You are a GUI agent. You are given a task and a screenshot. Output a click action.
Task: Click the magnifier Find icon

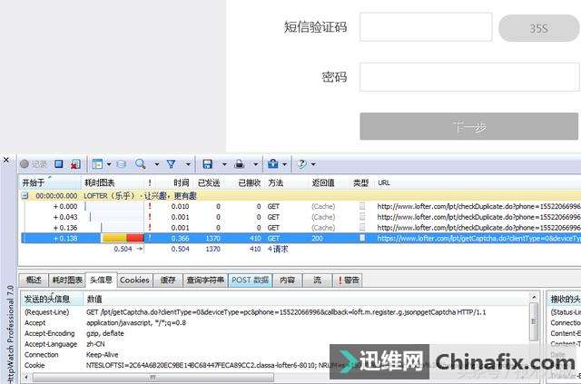coord(141,163)
